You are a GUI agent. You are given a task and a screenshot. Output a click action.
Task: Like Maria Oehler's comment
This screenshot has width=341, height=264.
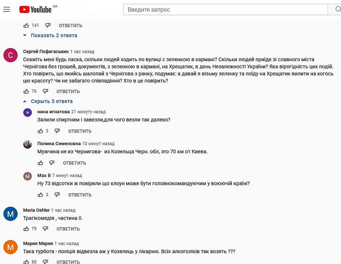[26, 229]
